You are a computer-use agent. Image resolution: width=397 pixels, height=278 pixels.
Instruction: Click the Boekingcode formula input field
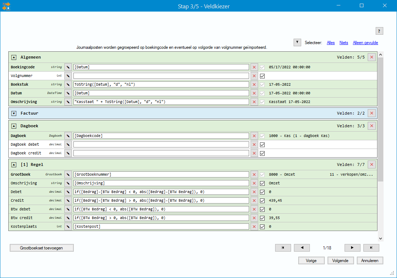pos(161,67)
